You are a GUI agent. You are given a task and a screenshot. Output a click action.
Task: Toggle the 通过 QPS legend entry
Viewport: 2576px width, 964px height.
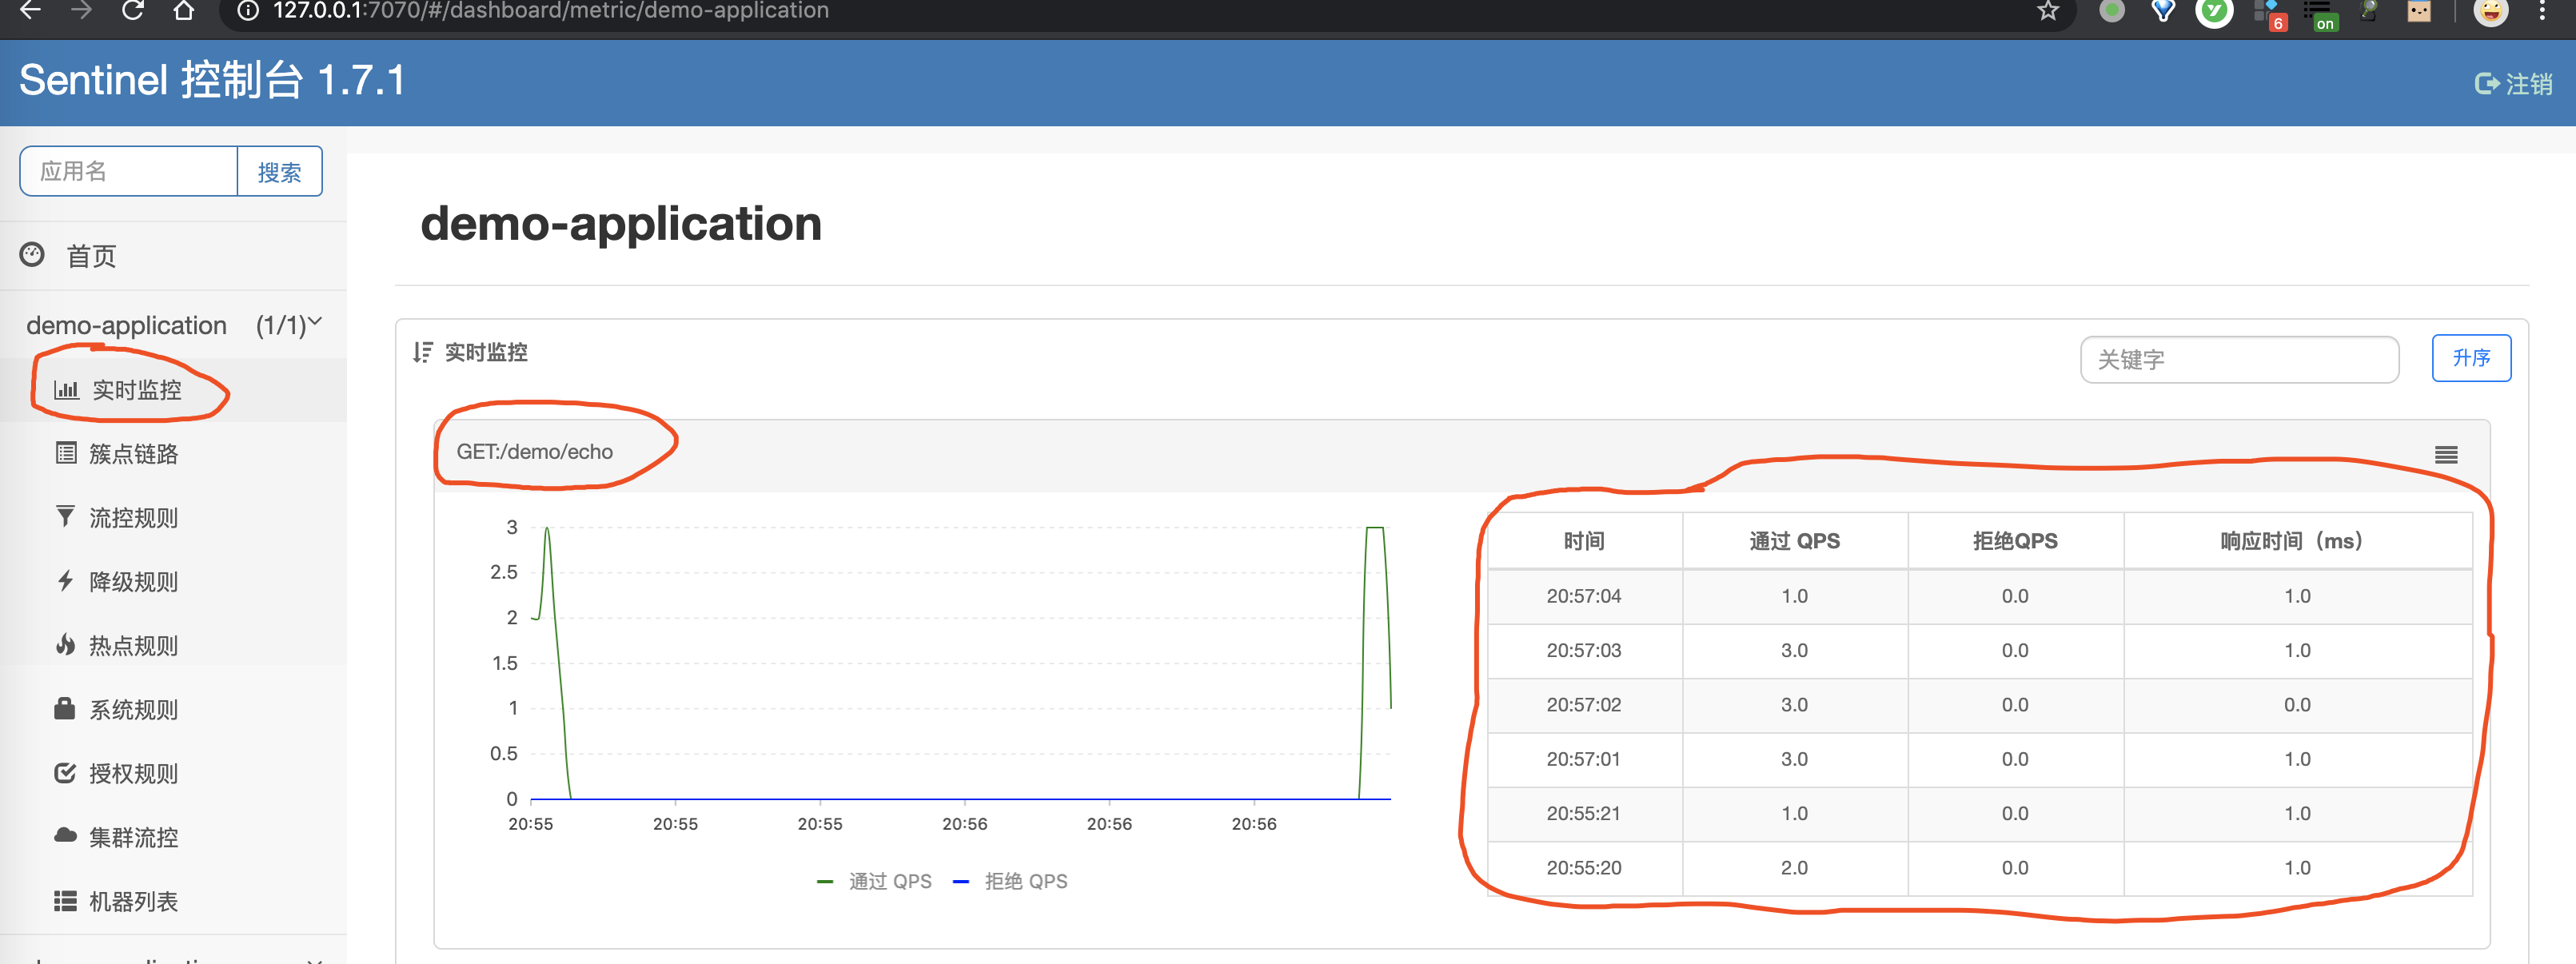888,880
